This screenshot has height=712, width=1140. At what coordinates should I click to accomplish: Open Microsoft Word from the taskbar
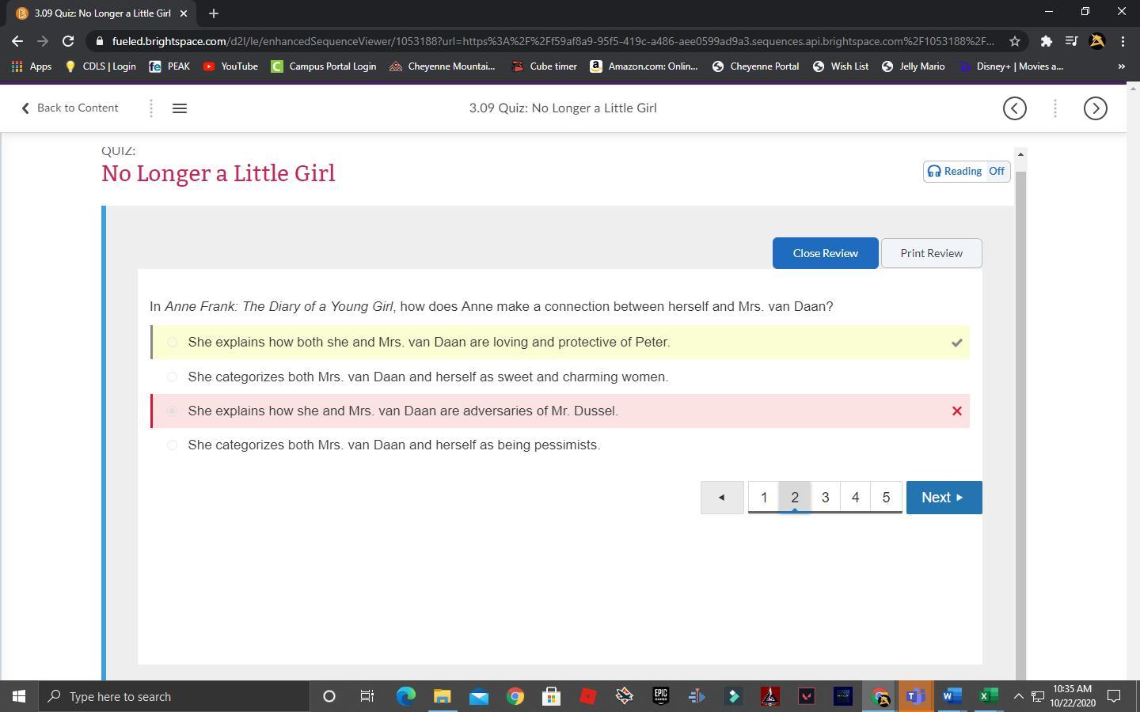[x=952, y=696]
